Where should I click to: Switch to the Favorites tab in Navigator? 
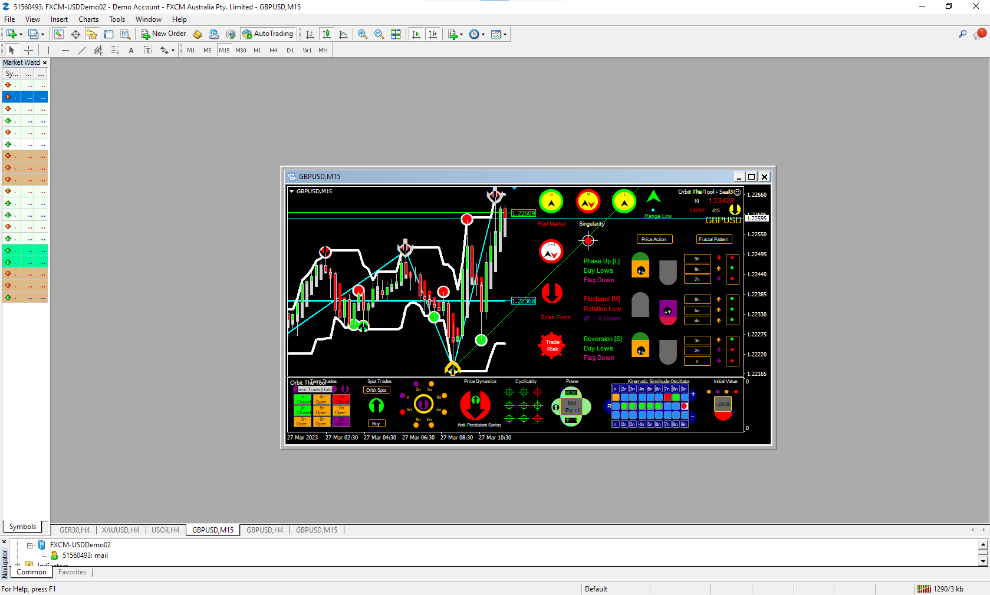pos(72,572)
